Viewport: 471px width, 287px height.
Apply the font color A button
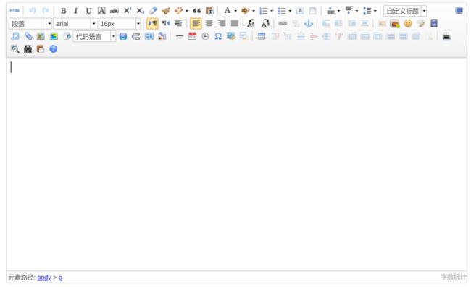click(x=228, y=11)
